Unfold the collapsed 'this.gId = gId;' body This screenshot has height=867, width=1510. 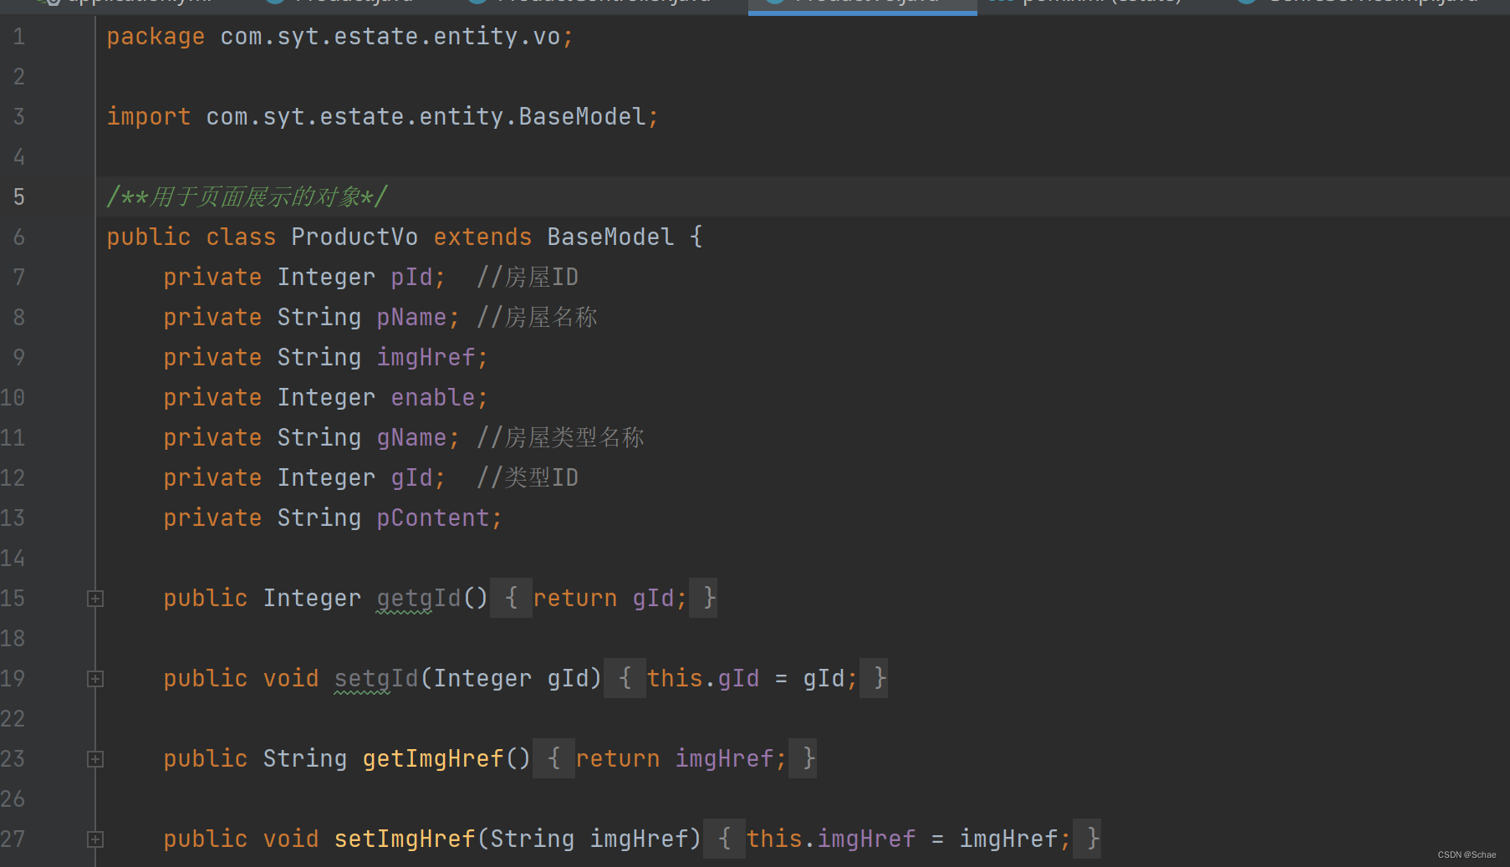tap(746, 678)
